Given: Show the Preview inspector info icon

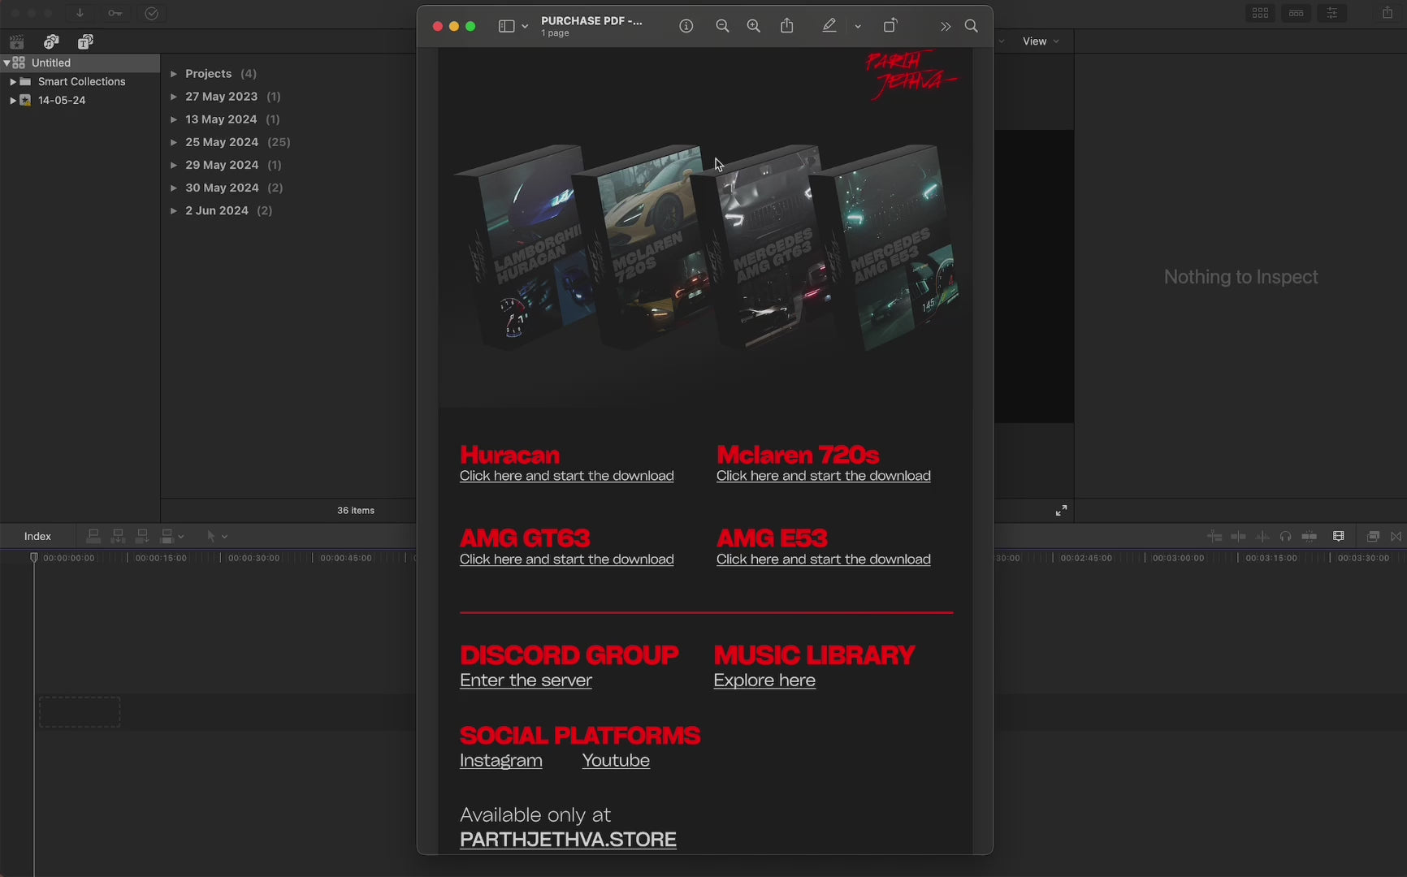Looking at the screenshot, I should click(x=686, y=26).
